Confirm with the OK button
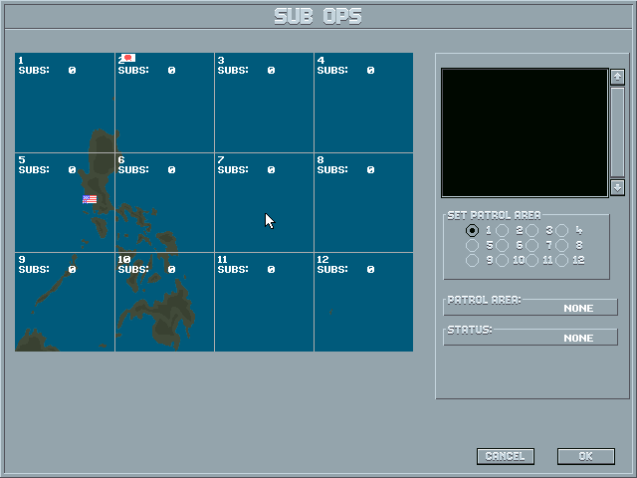 pos(586,456)
